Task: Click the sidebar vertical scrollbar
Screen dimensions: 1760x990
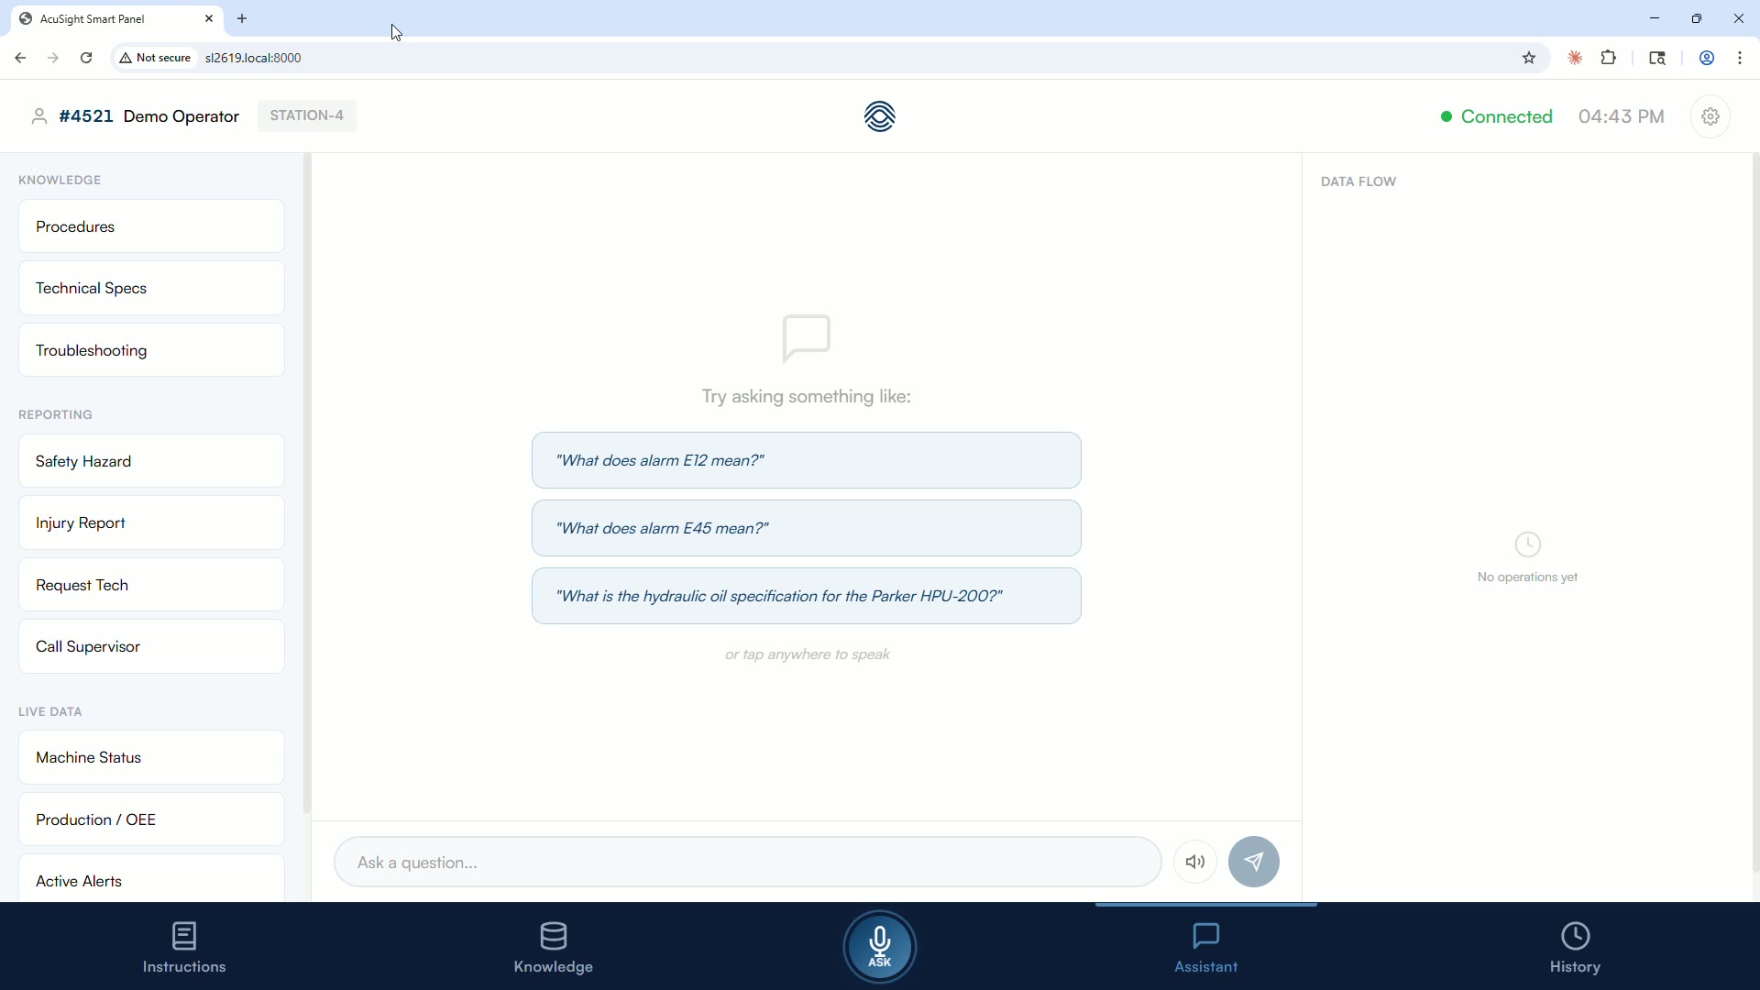Action: tap(307, 484)
